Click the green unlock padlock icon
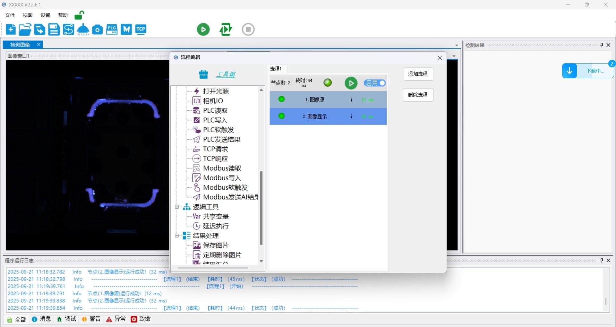Screen dimensions: 616x327 click(x=79, y=15)
